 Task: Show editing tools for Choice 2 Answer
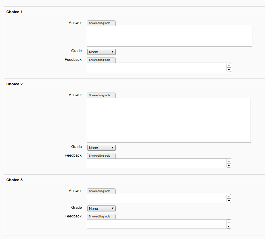[x=101, y=95]
